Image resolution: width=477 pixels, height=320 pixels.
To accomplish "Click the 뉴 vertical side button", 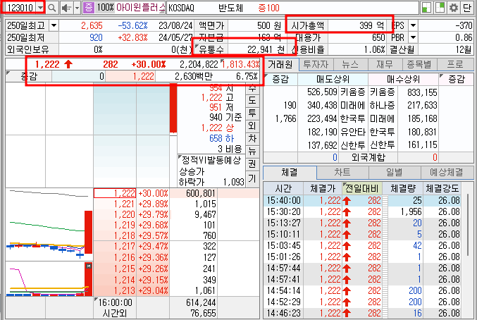I will [252, 151].
